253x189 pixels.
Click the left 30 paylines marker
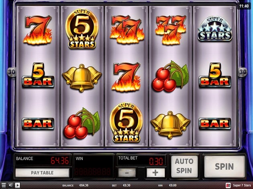[12, 72]
